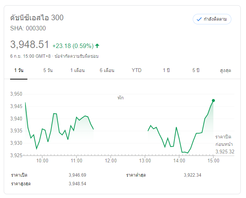The width and height of the screenshot is (246, 198).
Task: Click the 13:00 time axis label
Action: pyautogui.click(x=145, y=161)
